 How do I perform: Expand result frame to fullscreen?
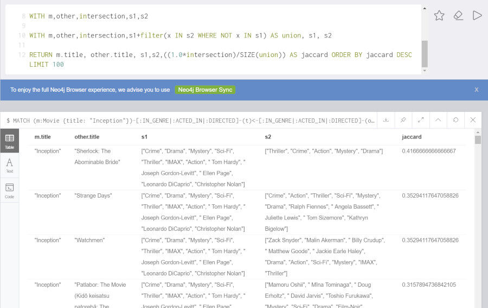coord(421,120)
